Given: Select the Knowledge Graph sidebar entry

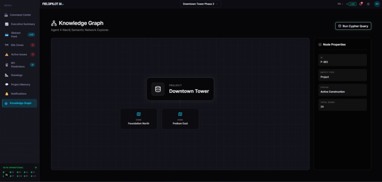Looking at the screenshot, I should [19, 103].
